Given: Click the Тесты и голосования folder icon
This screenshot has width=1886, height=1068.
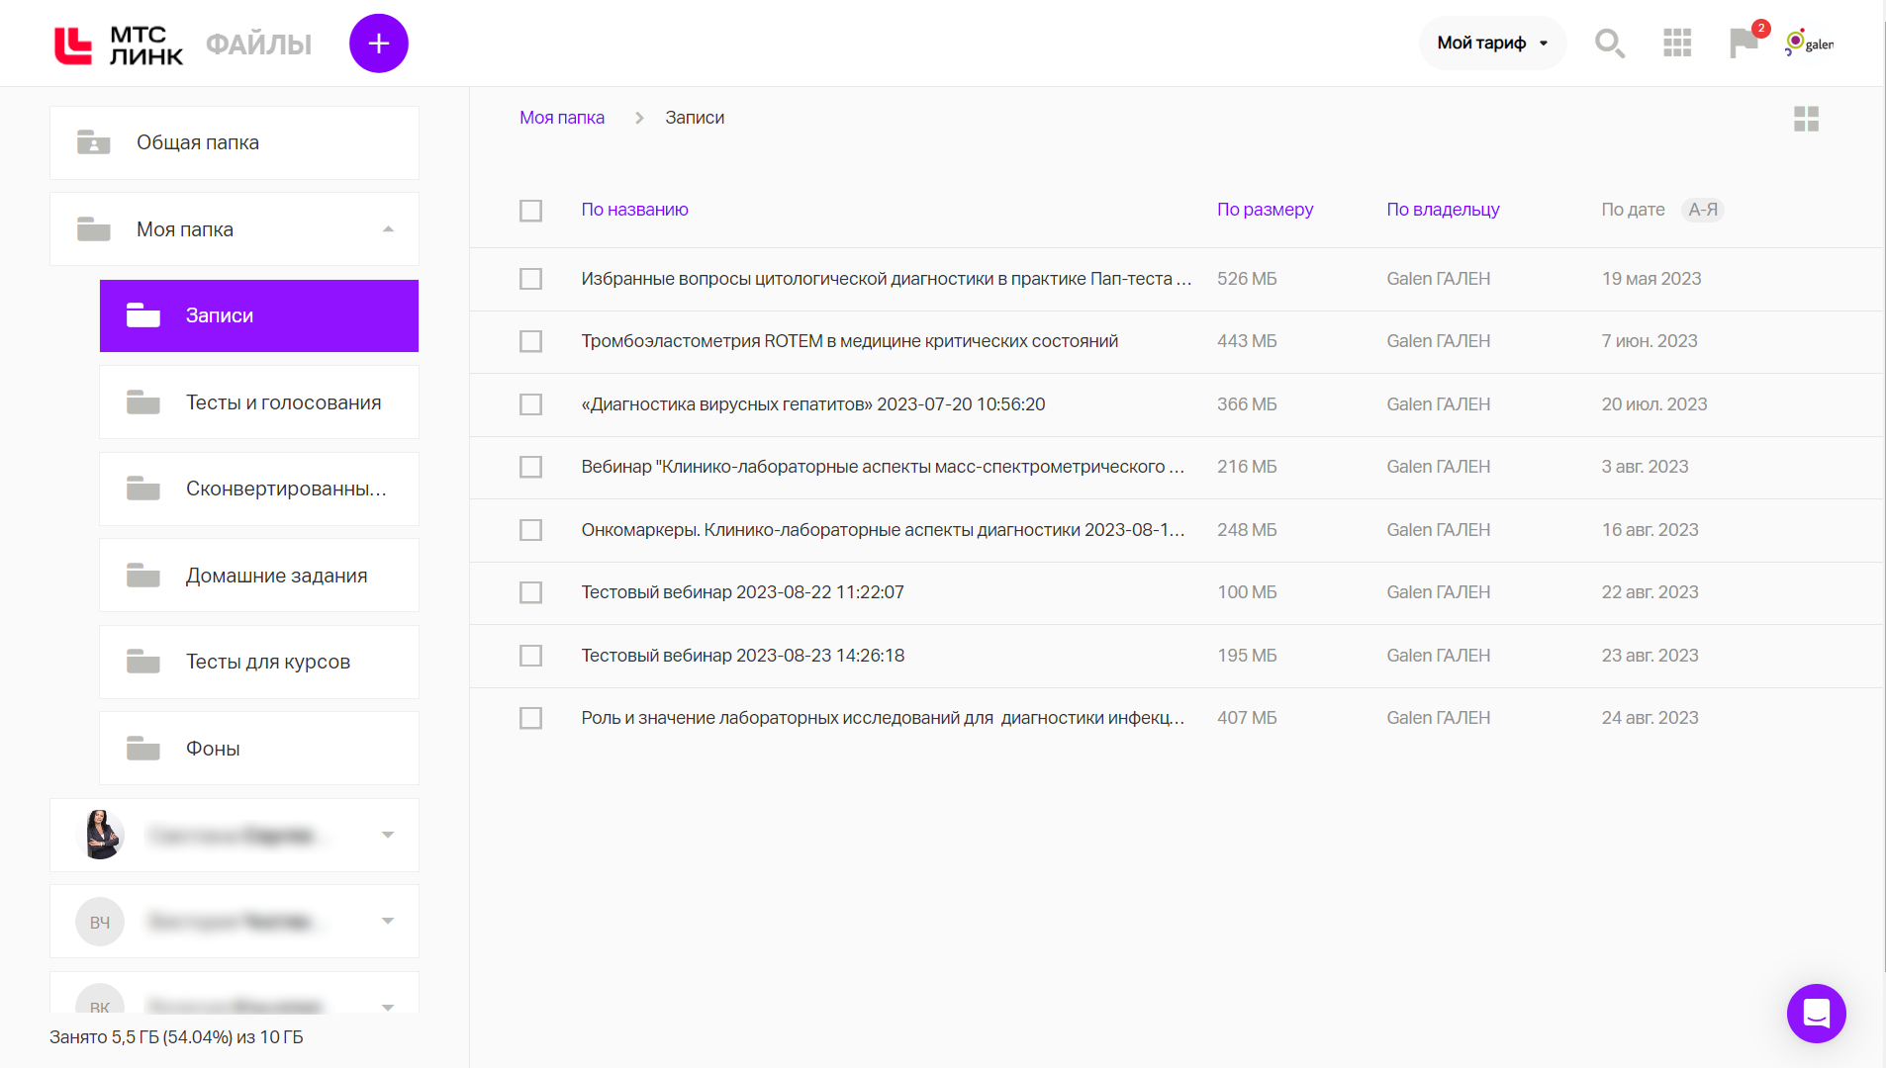Looking at the screenshot, I should tap(143, 402).
